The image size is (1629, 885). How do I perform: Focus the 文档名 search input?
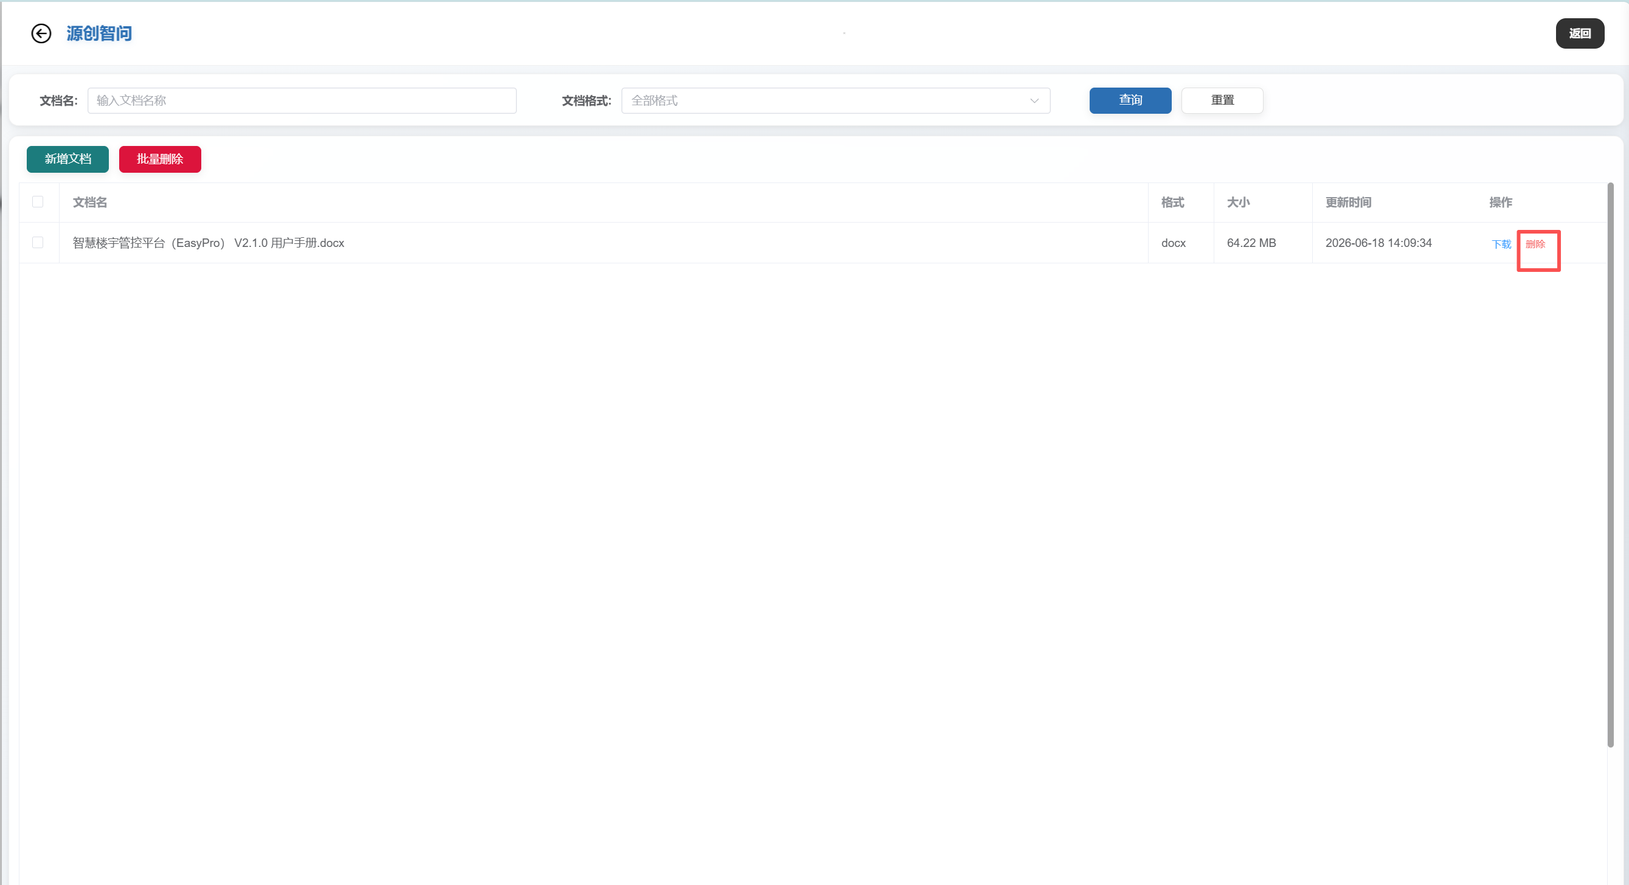(x=302, y=100)
